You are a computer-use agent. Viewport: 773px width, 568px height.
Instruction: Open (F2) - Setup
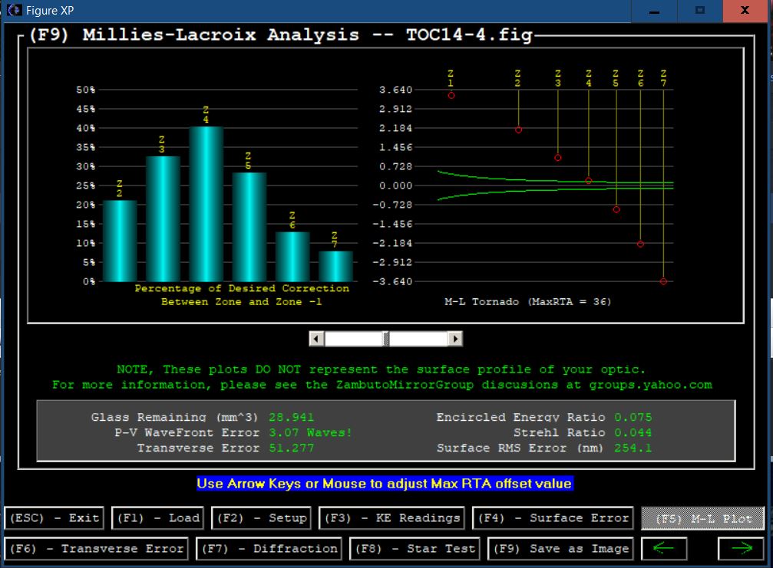click(x=261, y=518)
